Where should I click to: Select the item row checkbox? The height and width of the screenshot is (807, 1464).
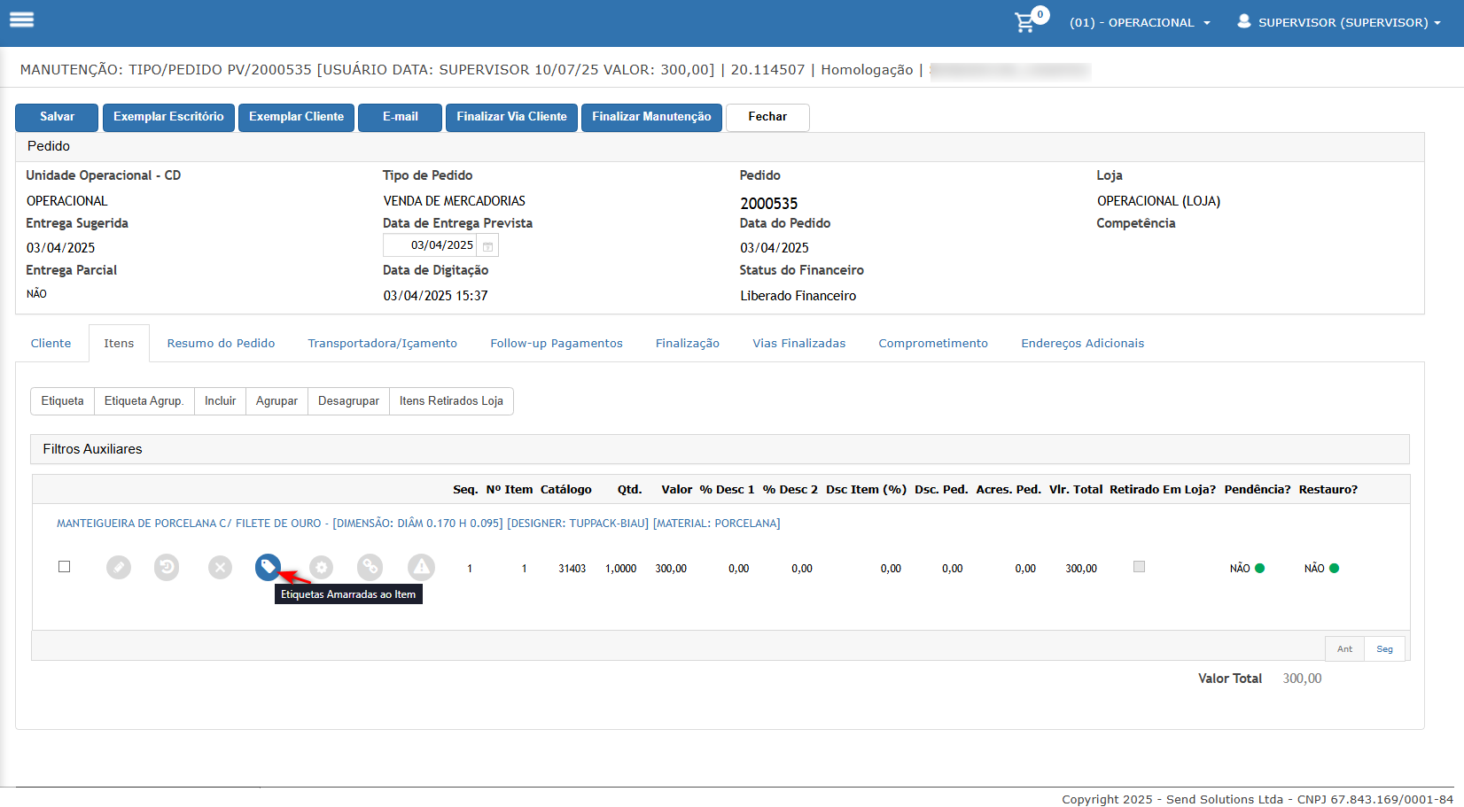[64, 567]
